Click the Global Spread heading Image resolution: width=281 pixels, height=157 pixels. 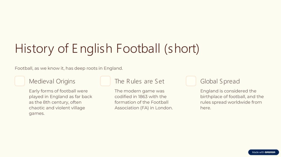pyautogui.click(x=220, y=81)
